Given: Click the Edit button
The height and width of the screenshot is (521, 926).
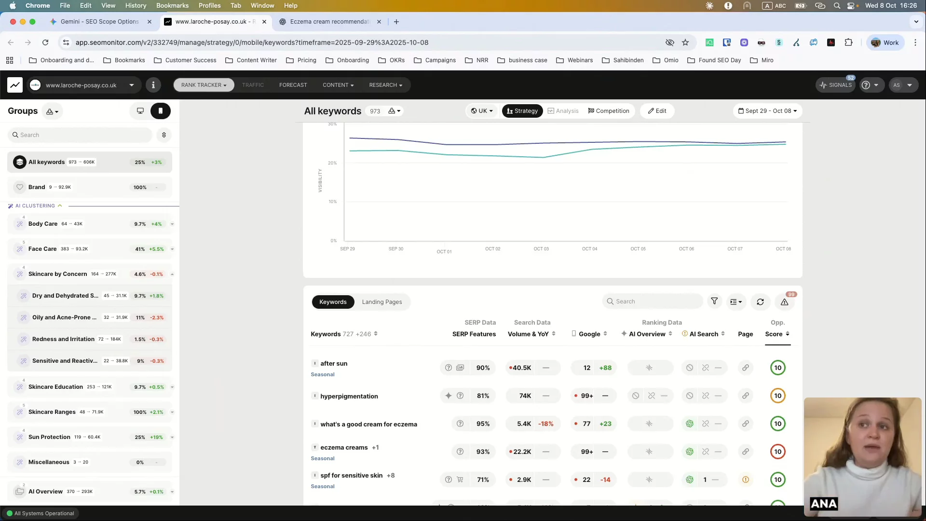Looking at the screenshot, I should point(657,111).
